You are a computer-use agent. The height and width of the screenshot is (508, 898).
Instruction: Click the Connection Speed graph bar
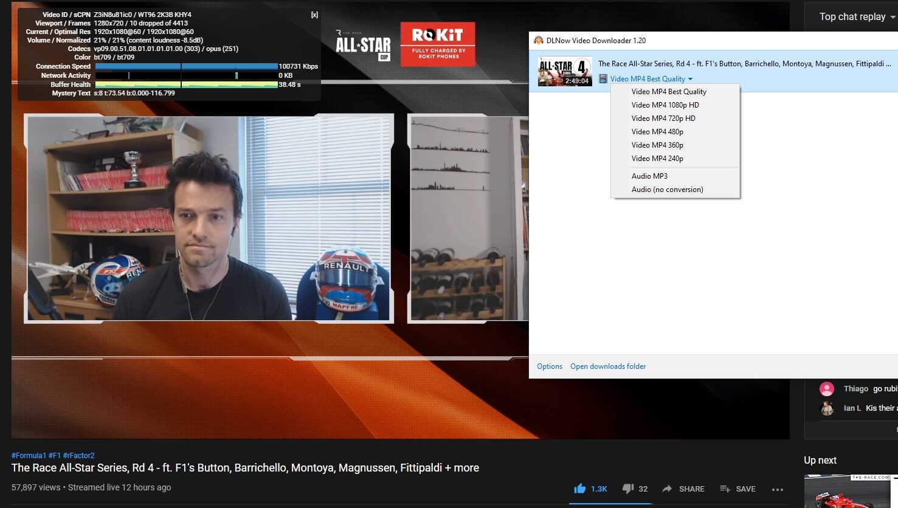coord(186,66)
